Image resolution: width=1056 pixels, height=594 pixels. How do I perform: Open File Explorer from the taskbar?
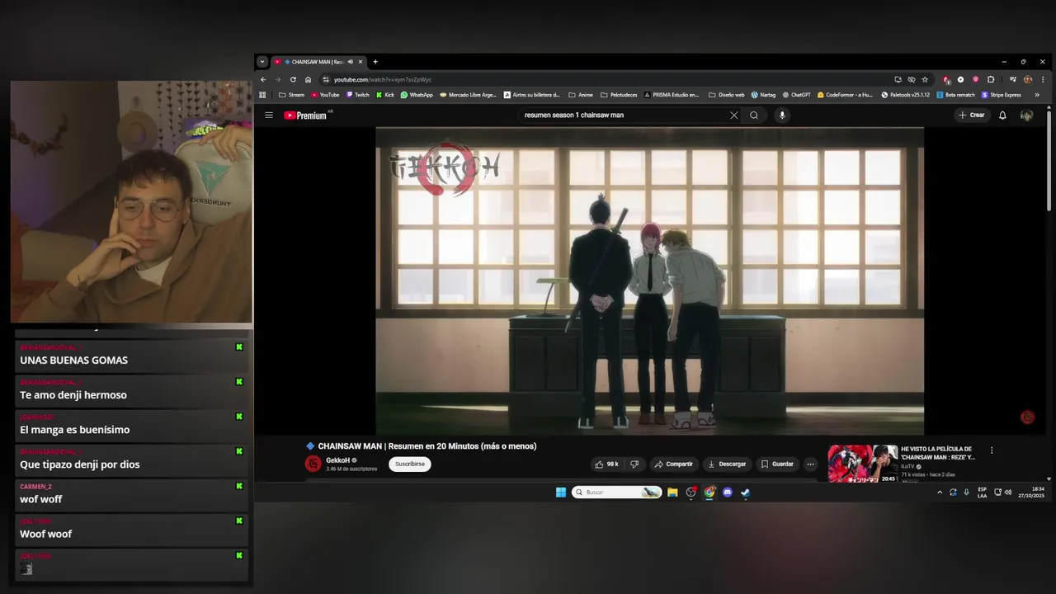tap(672, 493)
